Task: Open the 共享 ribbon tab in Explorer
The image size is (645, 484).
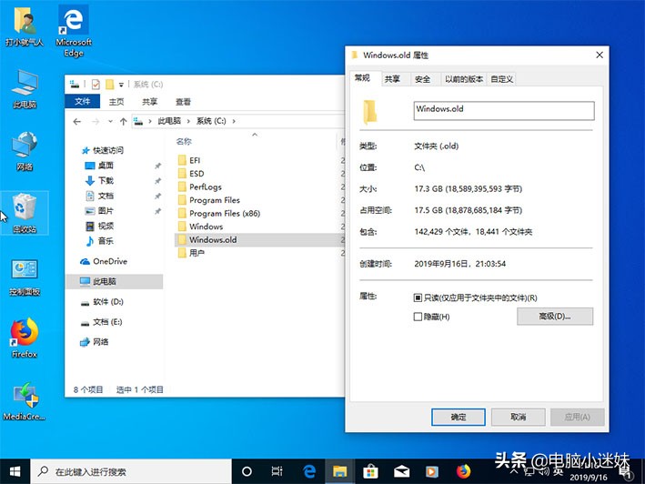Action: (150, 102)
